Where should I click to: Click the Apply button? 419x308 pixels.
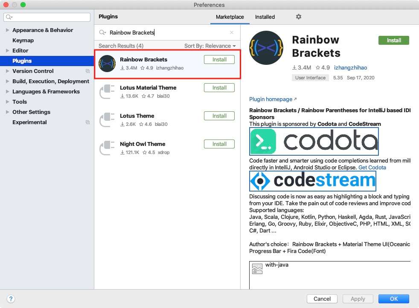point(358,299)
